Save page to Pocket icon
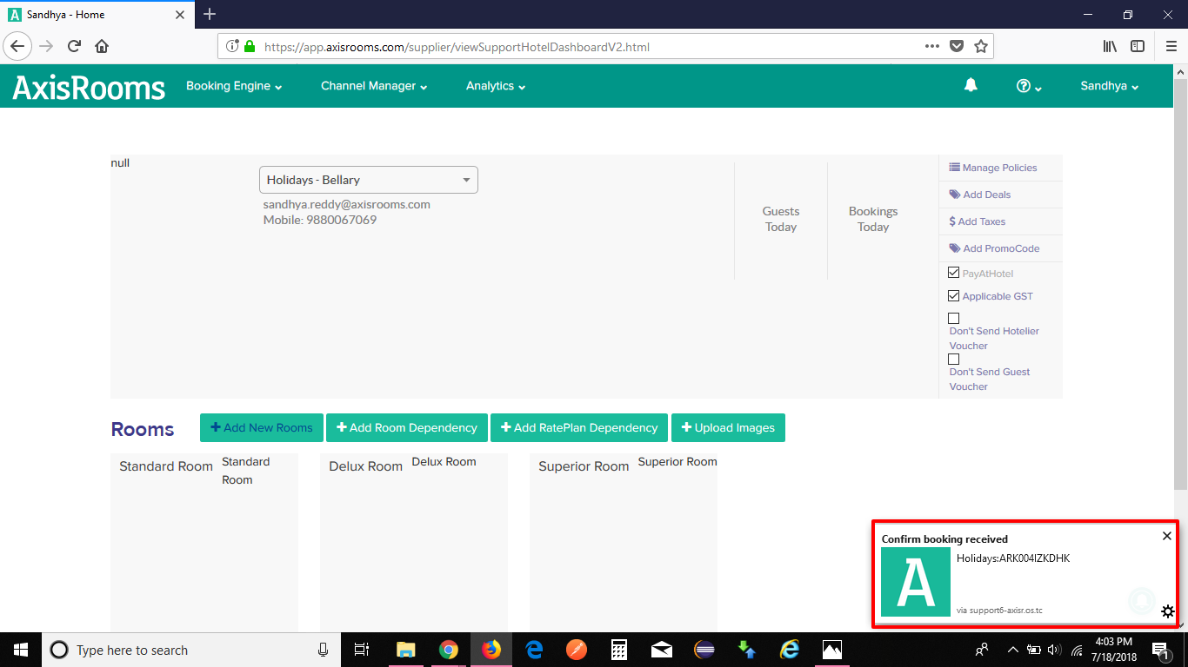Viewport: 1188px width, 667px height. (x=957, y=46)
